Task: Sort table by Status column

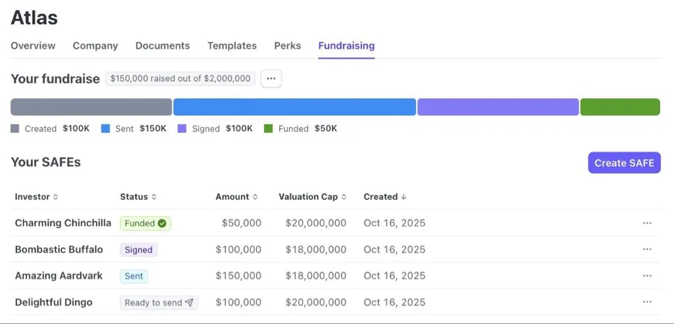Action: point(138,197)
